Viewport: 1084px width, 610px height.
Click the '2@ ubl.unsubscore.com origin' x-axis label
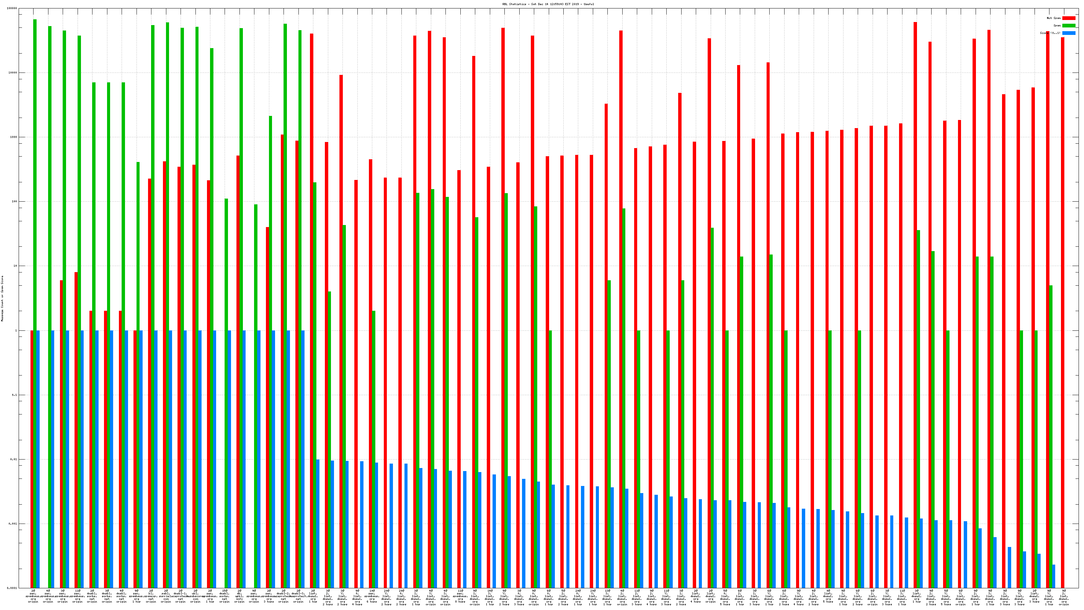click(x=195, y=596)
